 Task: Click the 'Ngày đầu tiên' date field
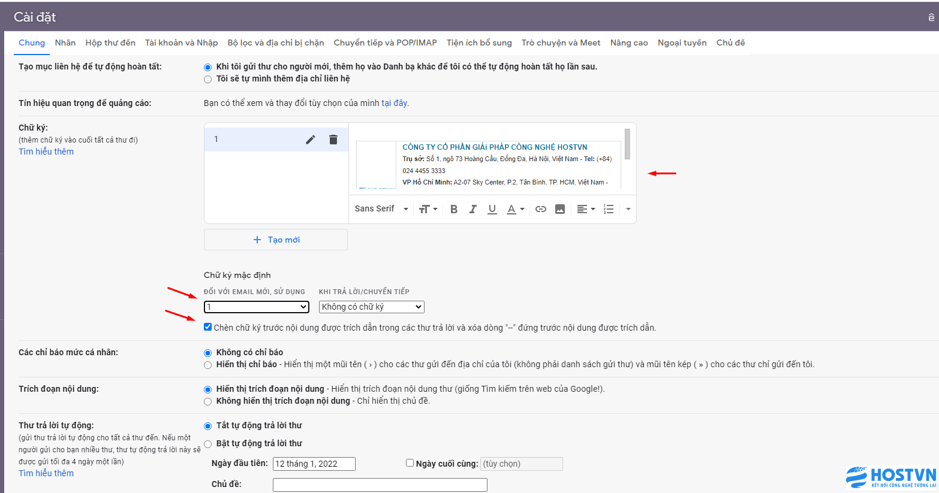coord(314,464)
